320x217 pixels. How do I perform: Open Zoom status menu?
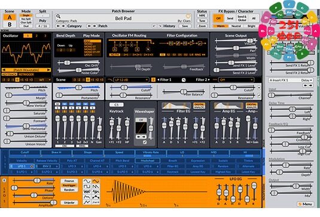coord(202,26)
